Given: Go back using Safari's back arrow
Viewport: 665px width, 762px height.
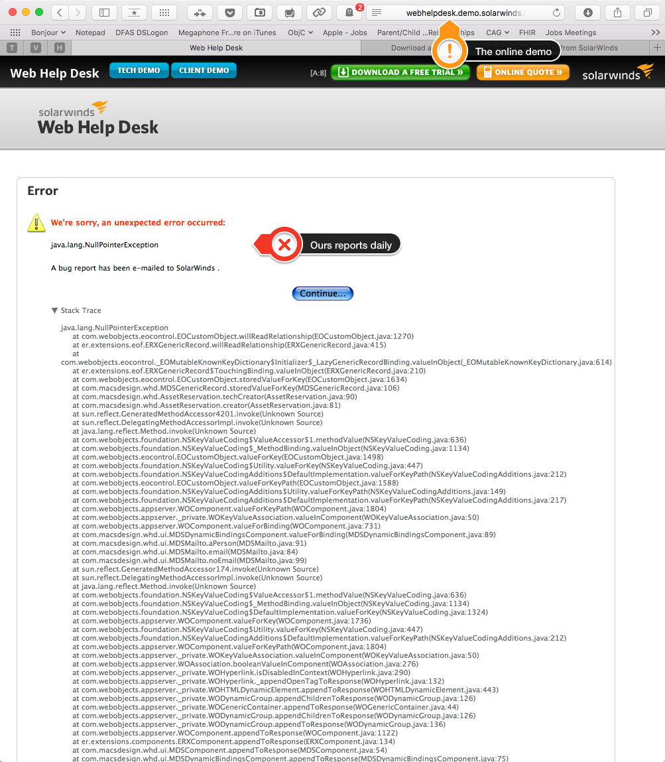Looking at the screenshot, I should point(60,13).
